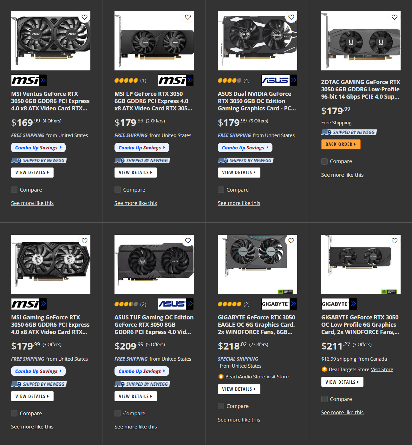Visit Store link for BeachAudio Store
Image resolution: width=412 pixels, height=445 pixels.
(x=278, y=376)
